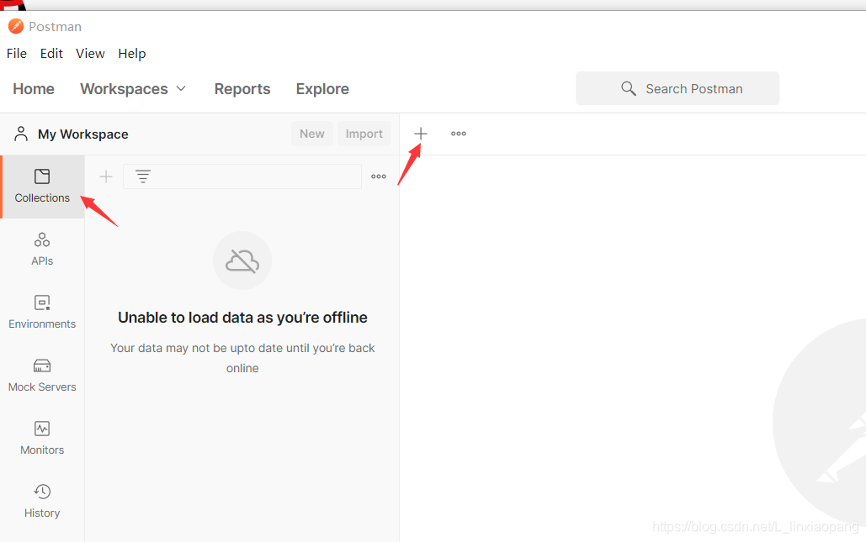This screenshot has height=542, width=866.
Task: Open the Edit menu
Action: [x=51, y=54]
